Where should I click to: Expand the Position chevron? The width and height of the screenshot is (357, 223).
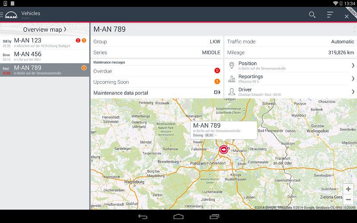353,66
